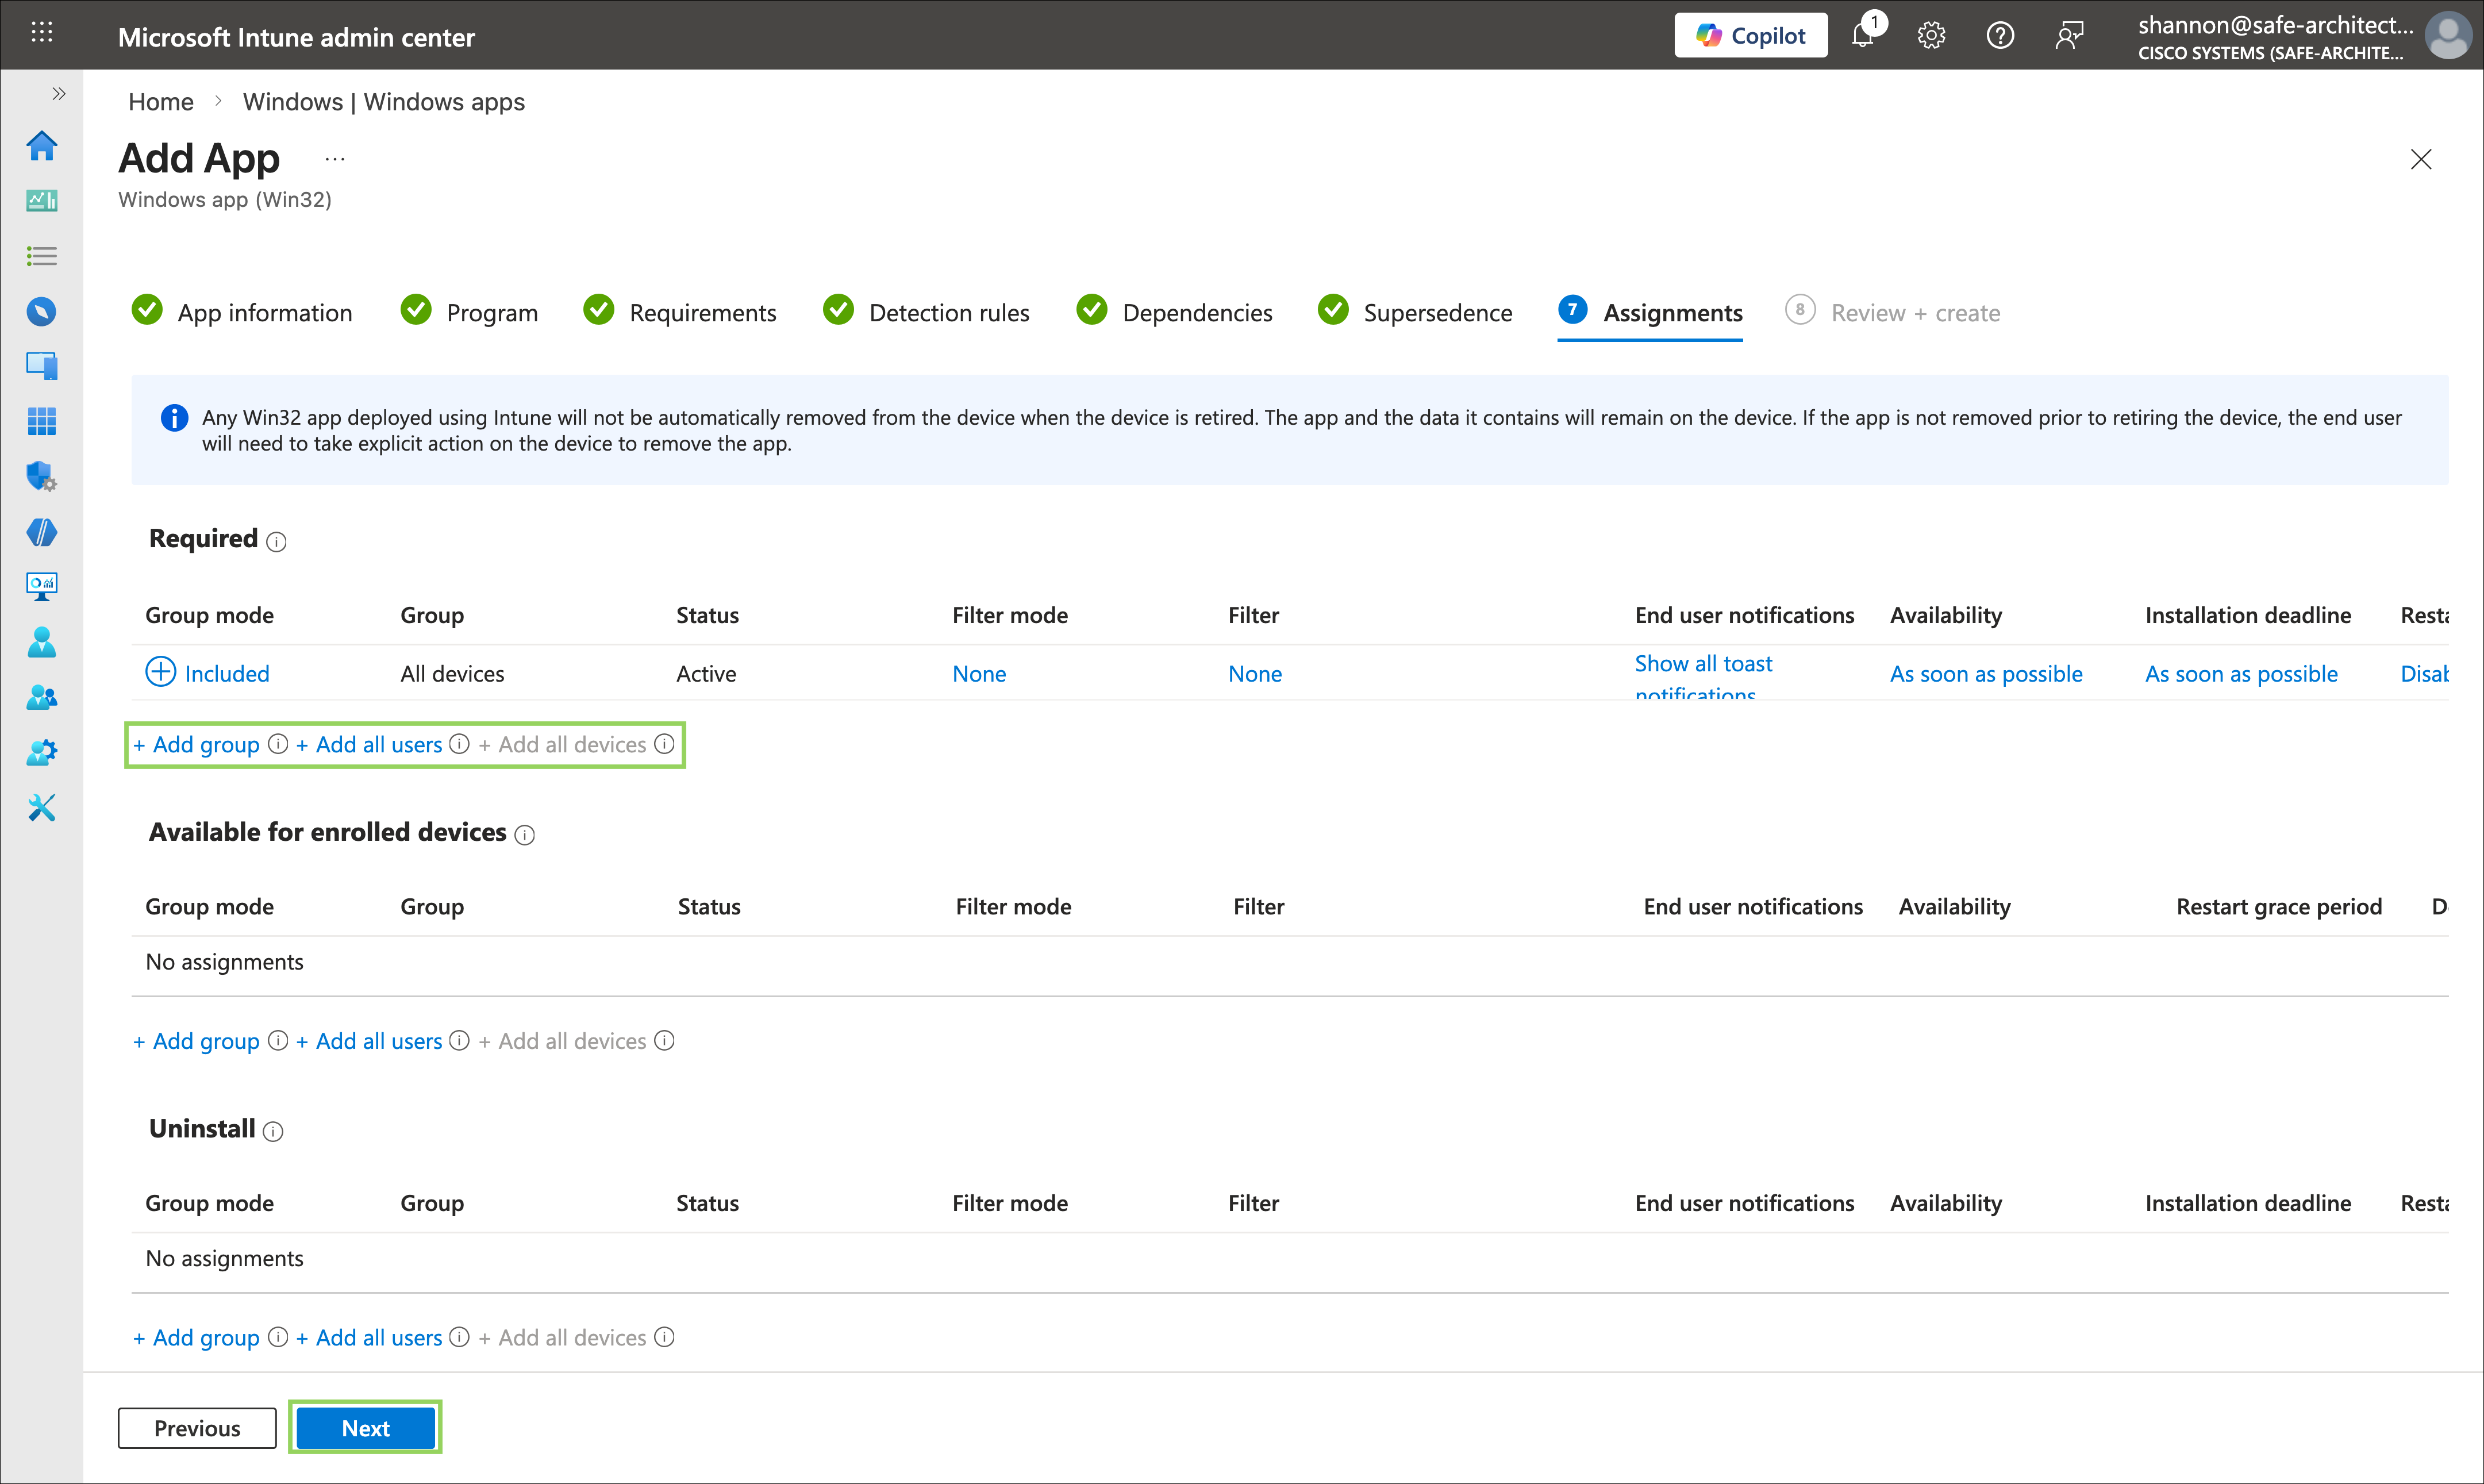Show info for Required Add all devices

[664, 744]
